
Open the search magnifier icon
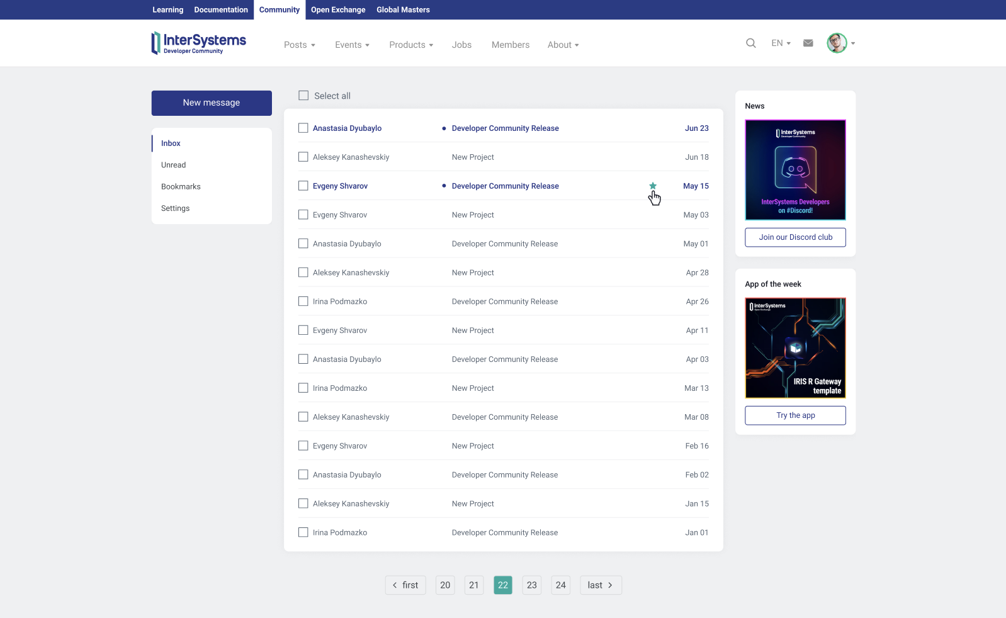pos(750,43)
